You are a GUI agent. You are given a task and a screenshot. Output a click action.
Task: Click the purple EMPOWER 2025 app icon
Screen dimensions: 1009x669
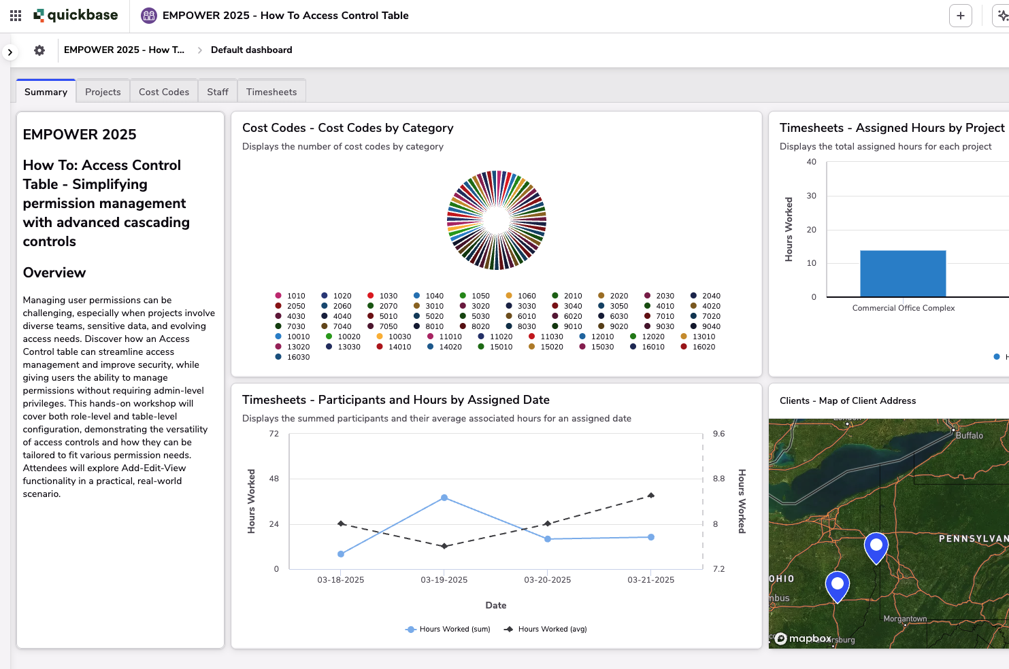coord(148,15)
